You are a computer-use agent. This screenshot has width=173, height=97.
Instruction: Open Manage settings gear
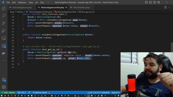[4, 87]
